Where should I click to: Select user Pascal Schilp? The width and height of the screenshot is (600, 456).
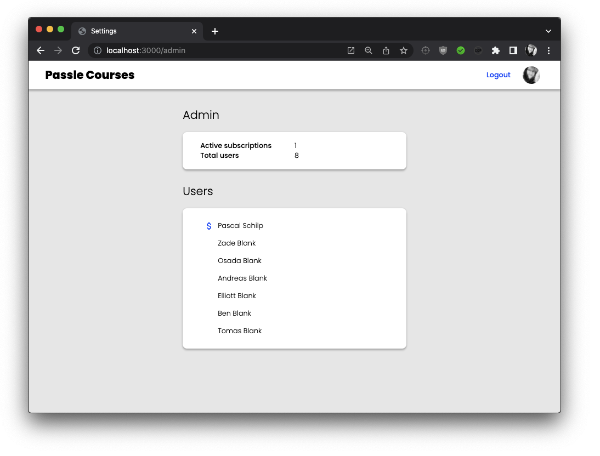tap(240, 226)
